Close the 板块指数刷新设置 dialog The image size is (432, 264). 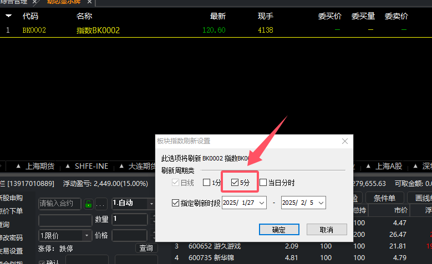[x=345, y=141]
